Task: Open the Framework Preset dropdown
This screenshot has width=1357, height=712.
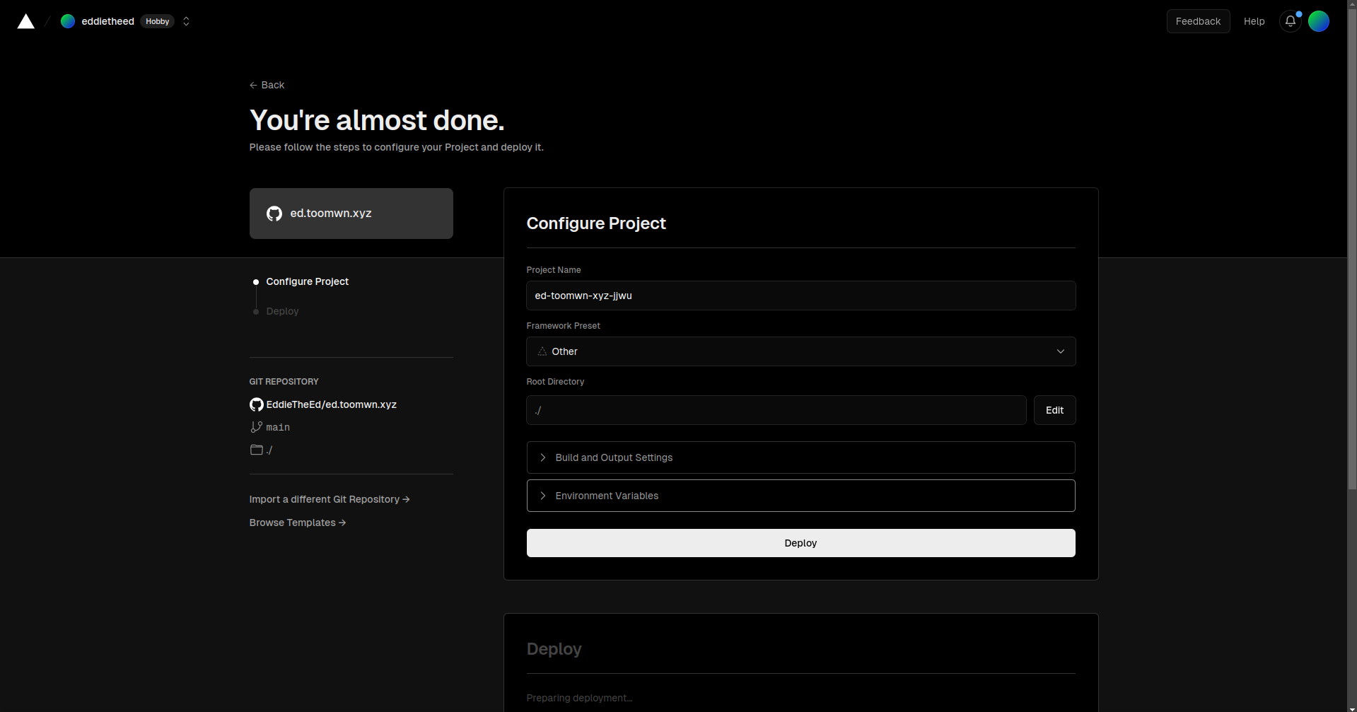Action: pyautogui.click(x=800, y=351)
